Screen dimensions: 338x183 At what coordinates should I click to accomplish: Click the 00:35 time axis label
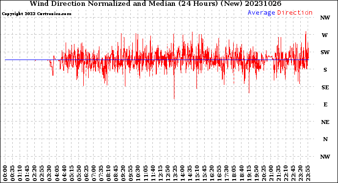[13, 173]
